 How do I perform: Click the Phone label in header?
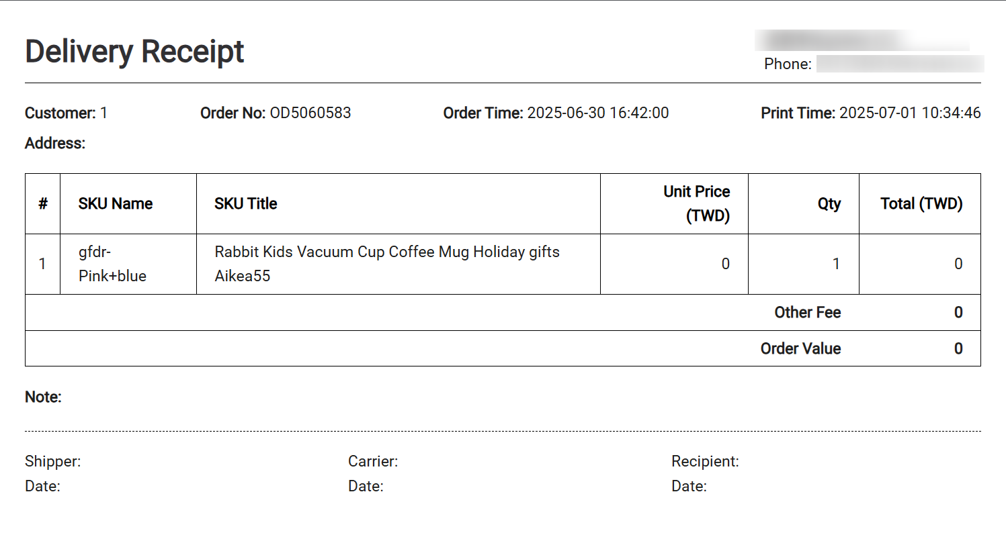788,64
